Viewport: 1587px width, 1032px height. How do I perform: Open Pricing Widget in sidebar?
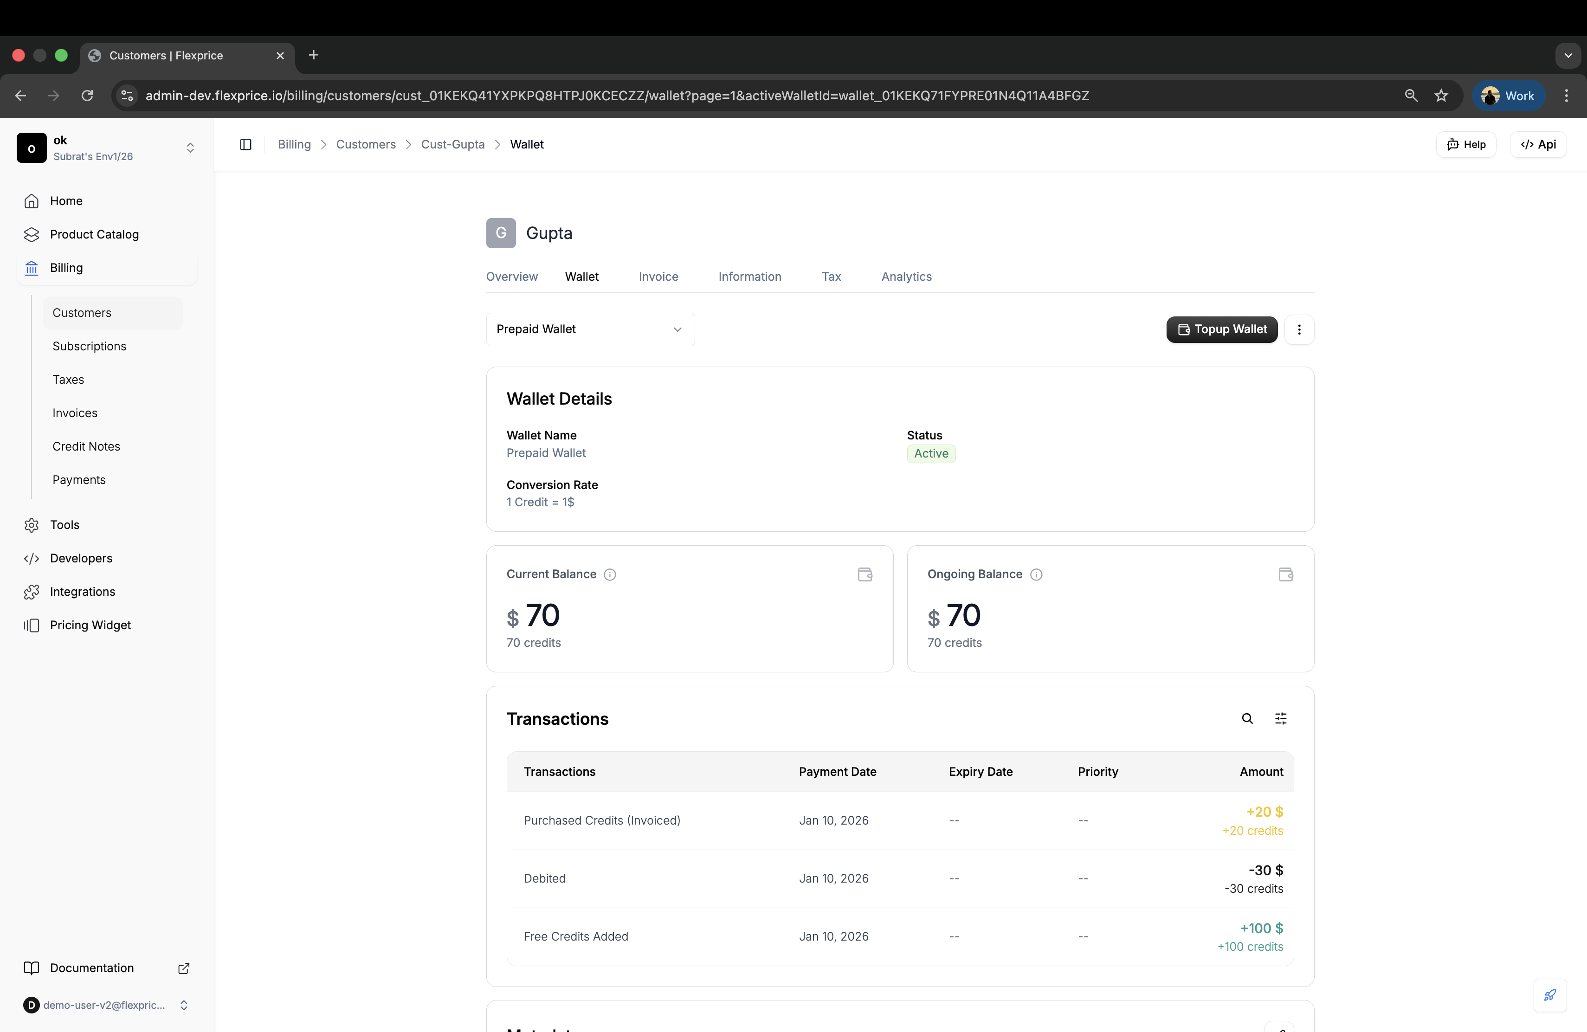tap(90, 625)
